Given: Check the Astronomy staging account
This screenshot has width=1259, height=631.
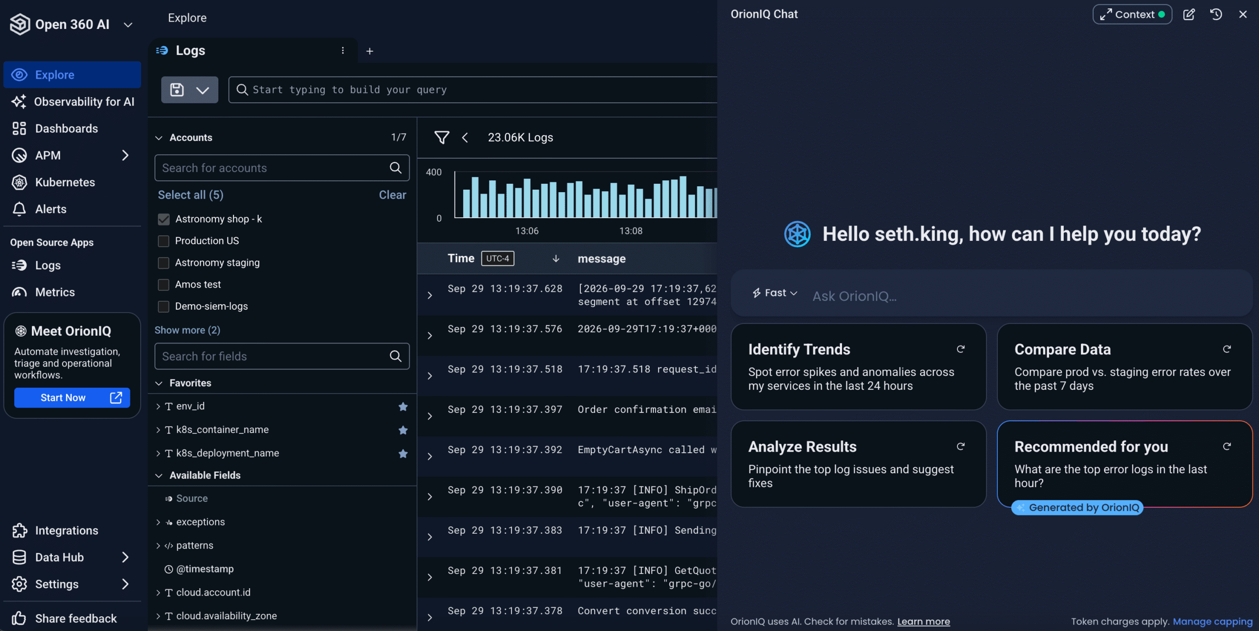Looking at the screenshot, I should (164, 263).
